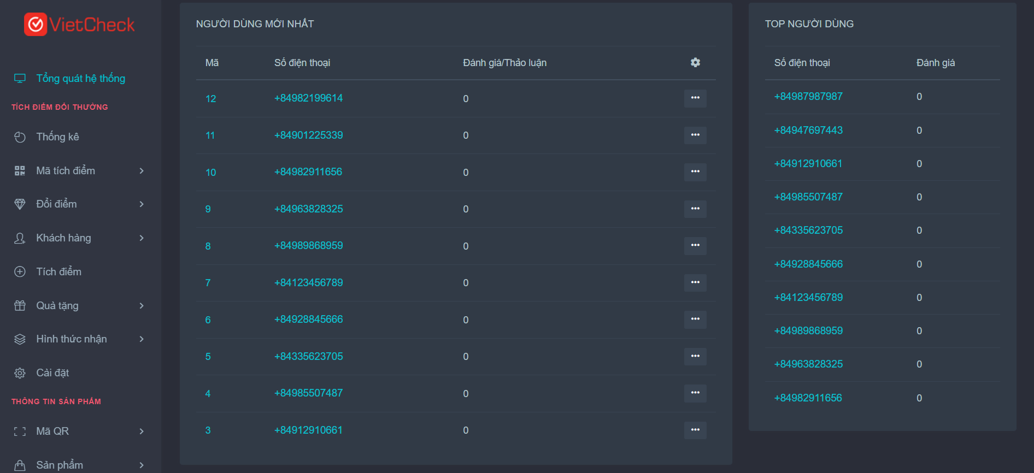The image size is (1034, 473).
Task: Click the diamond icon for Đổi điểm
Action: tap(20, 204)
